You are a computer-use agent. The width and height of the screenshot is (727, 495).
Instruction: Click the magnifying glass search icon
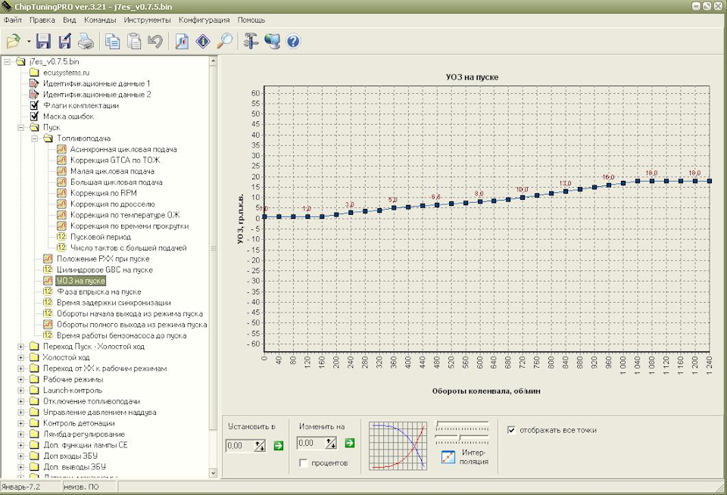pyautogui.click(x=226, y=41)
